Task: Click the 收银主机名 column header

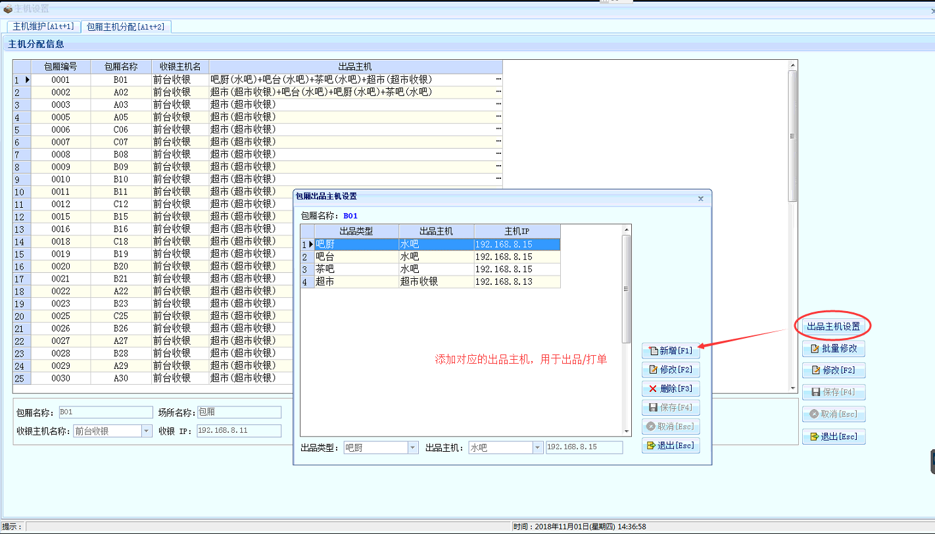Action: [180, 66]
